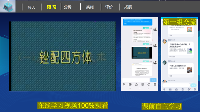Open the wenku.so.com link in left chat
200x112 pixels.
tap(137, 21)
